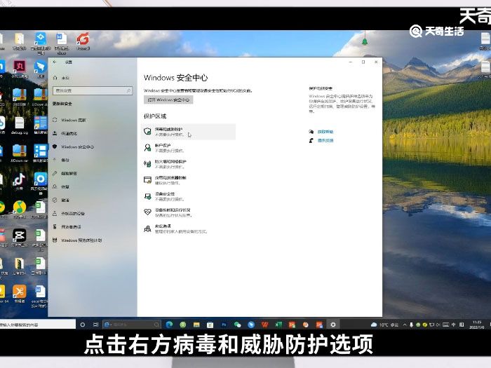Open Device security item

[x=188, y=196]
